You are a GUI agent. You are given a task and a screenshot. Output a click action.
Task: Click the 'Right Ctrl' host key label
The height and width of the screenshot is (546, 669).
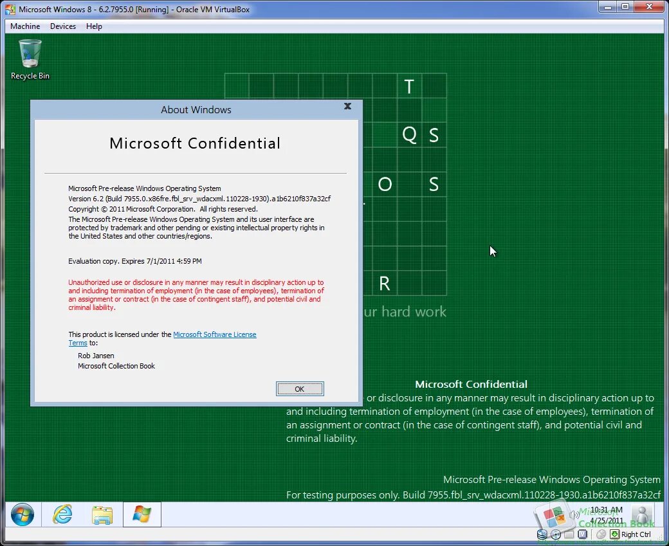pyautogui.click(x=636, y=534)
